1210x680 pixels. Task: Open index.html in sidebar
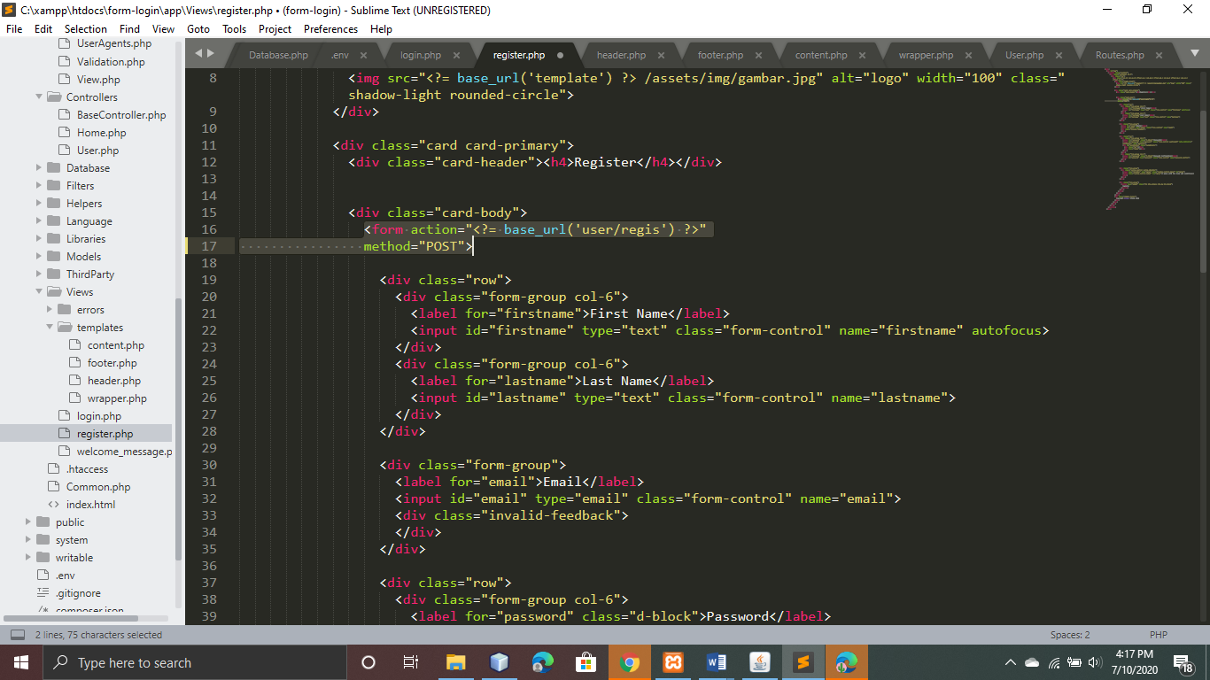[90, 505]
